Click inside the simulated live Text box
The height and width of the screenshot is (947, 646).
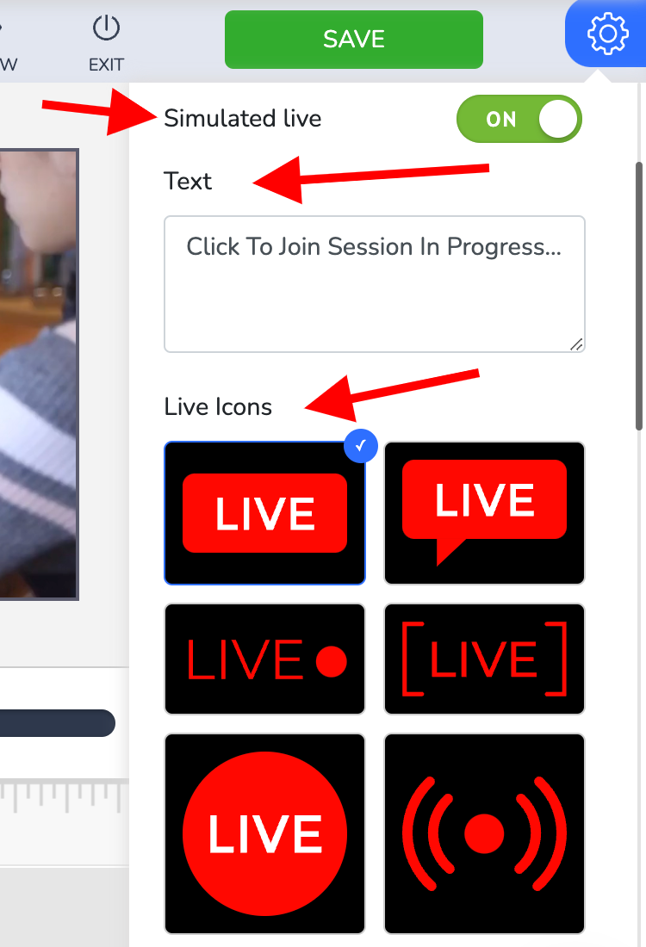point(375,284)
